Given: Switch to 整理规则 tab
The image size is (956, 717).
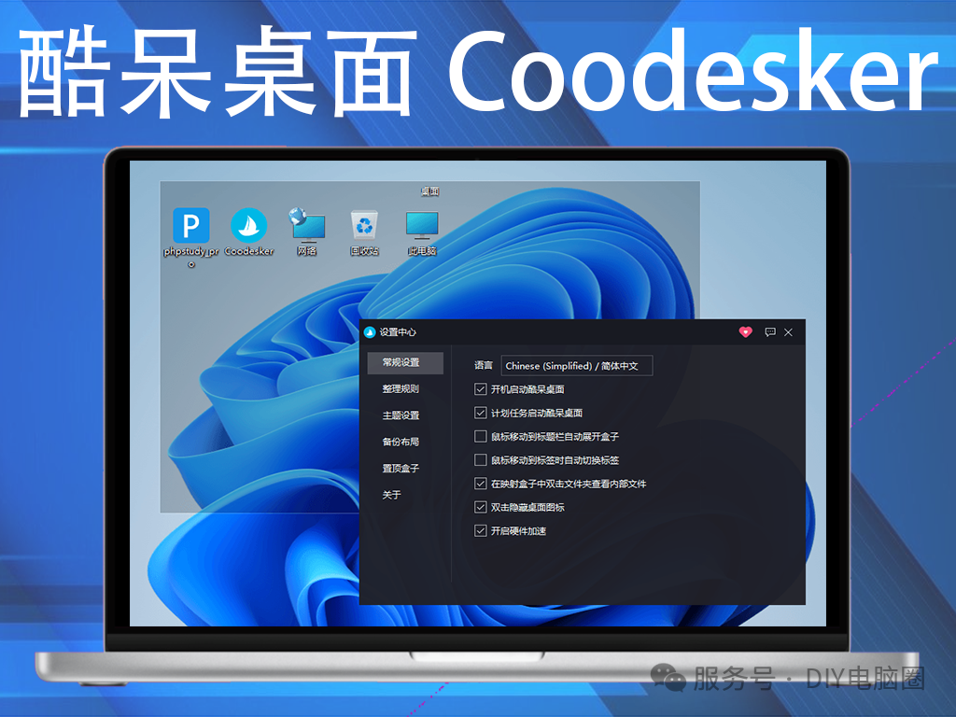Looking at the screenshot, I should (401, 389).
